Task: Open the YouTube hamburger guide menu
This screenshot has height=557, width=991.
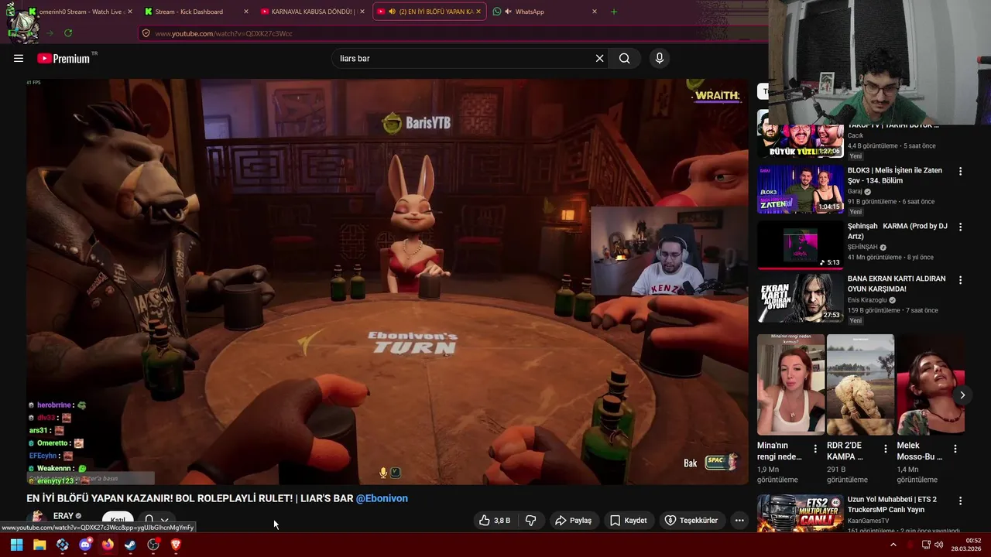Action: [x=19, y=58]
